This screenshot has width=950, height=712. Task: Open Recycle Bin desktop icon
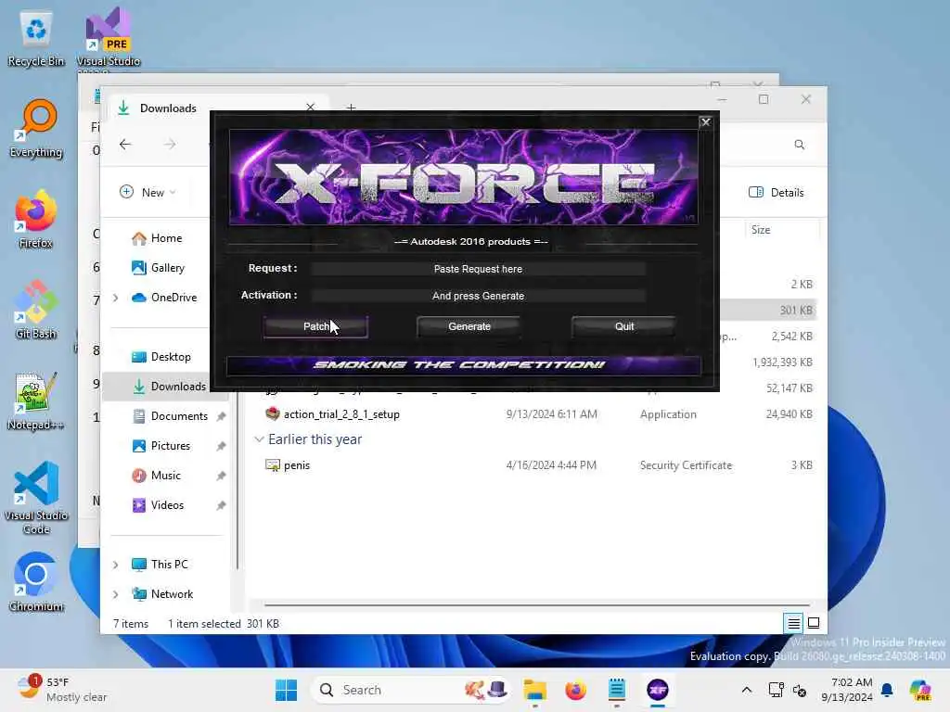click(x=36, y=39)
